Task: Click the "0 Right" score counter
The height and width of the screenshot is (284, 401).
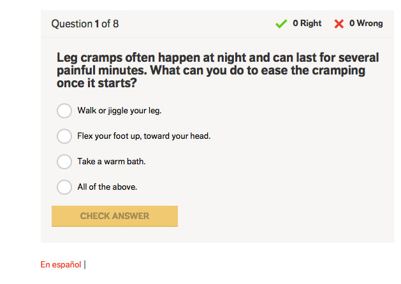Action: tap(307, 24)
